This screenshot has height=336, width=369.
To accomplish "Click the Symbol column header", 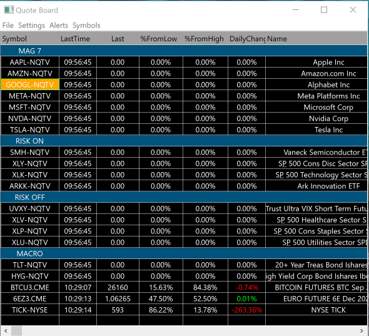I will pos(30,39).
